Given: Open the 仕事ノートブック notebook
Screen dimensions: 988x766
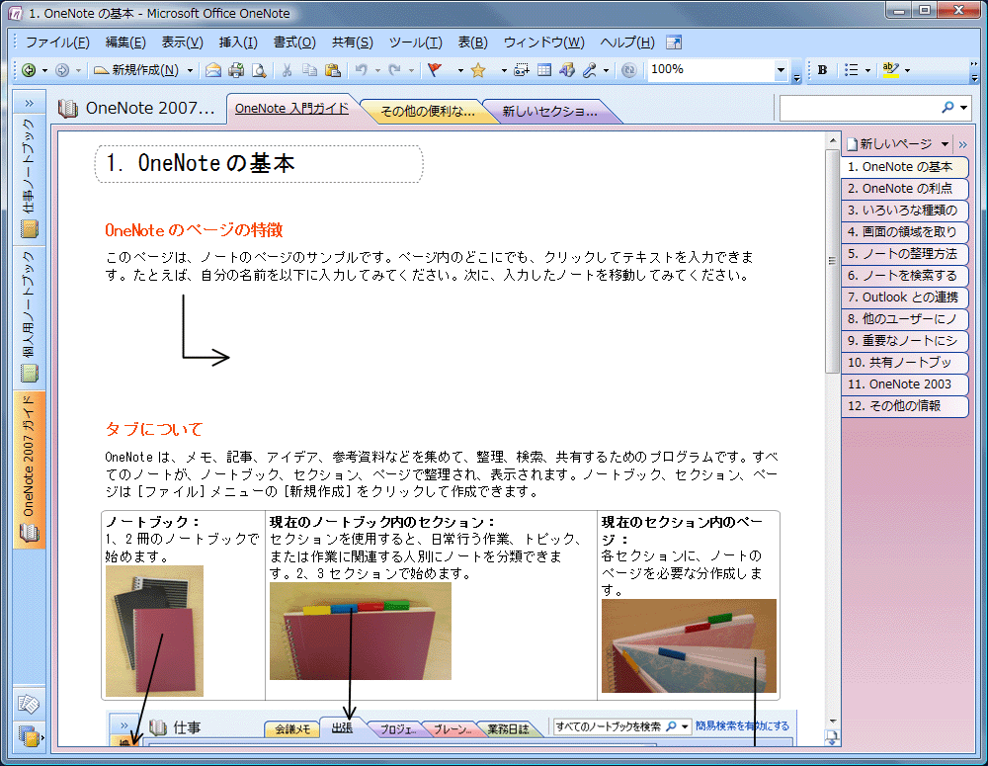Looking at the screenshot, I should point(29,177).
